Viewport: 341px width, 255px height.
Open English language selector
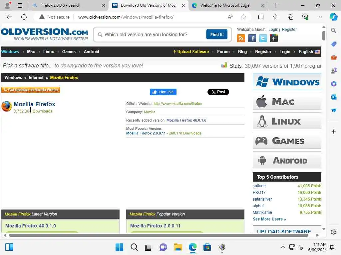click(309, 51)
